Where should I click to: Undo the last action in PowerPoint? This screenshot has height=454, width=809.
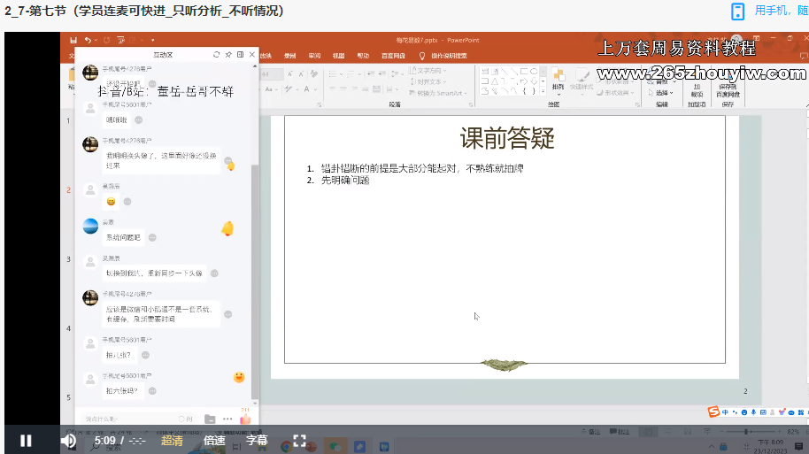coord(88,40)
